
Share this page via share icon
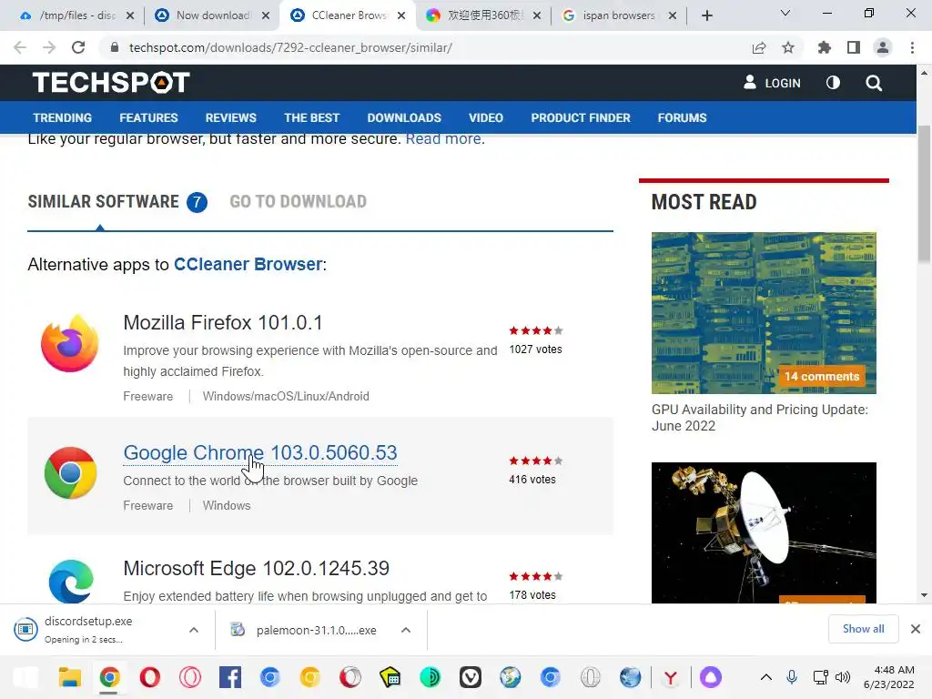point(759,47)
